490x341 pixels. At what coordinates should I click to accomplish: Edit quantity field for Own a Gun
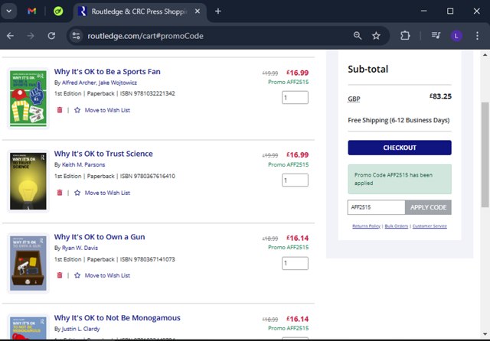coord(295,263)
